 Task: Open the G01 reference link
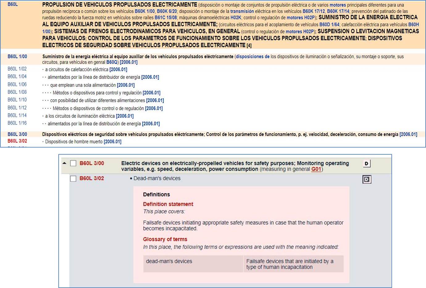316,169
